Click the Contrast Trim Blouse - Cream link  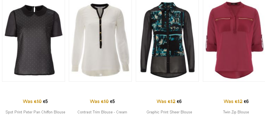coord(102,112)
